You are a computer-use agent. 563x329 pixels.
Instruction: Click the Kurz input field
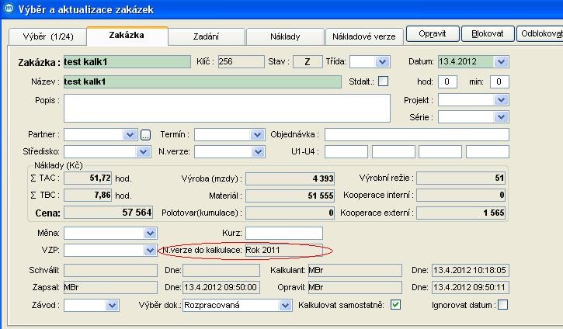(x=284, y=234)
